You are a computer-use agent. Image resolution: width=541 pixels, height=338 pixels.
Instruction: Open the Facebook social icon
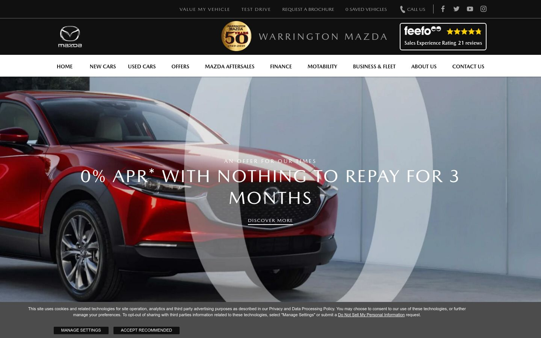coord(443,9)
